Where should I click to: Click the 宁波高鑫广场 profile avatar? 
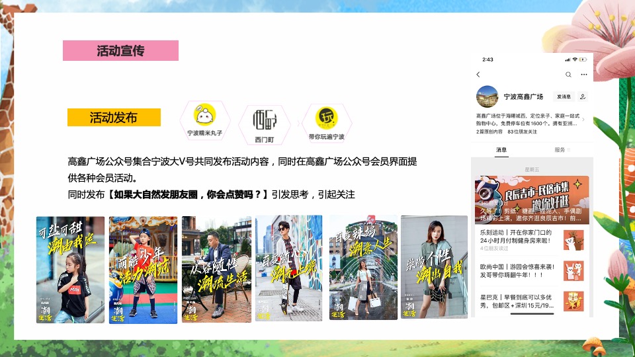point(487,97)
